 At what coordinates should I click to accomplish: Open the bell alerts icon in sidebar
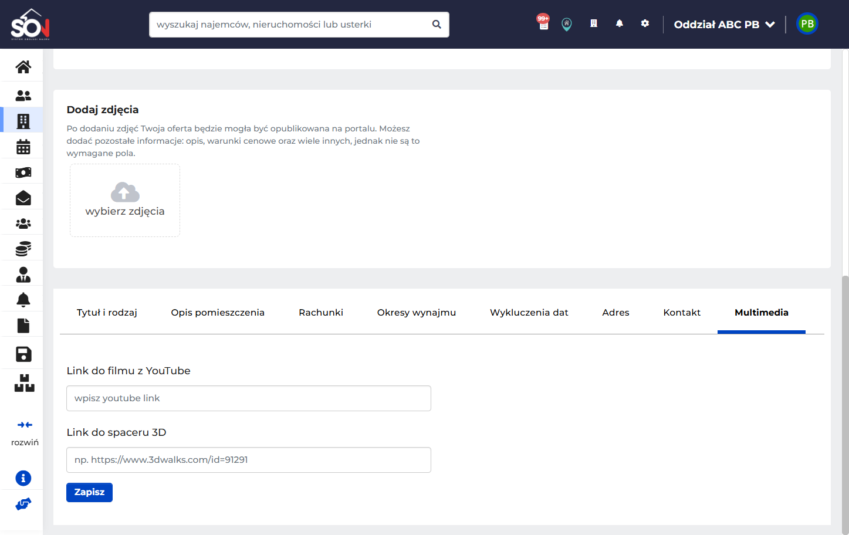click(23, 300)
